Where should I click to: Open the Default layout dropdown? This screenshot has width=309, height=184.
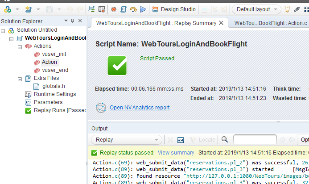point(256,9)
